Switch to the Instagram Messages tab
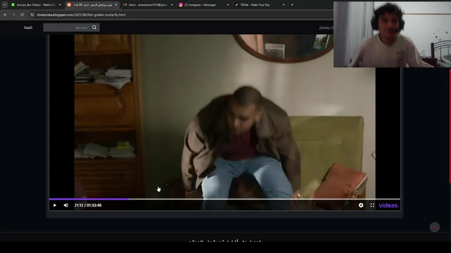The height and width of the screenshot is (253, 451). [204, 5]
